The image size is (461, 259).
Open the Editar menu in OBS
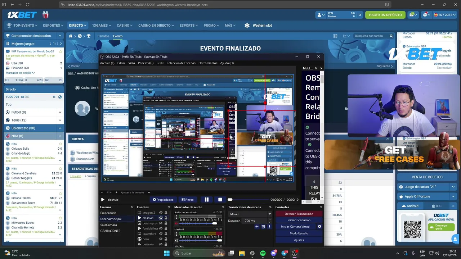point(121,63)
